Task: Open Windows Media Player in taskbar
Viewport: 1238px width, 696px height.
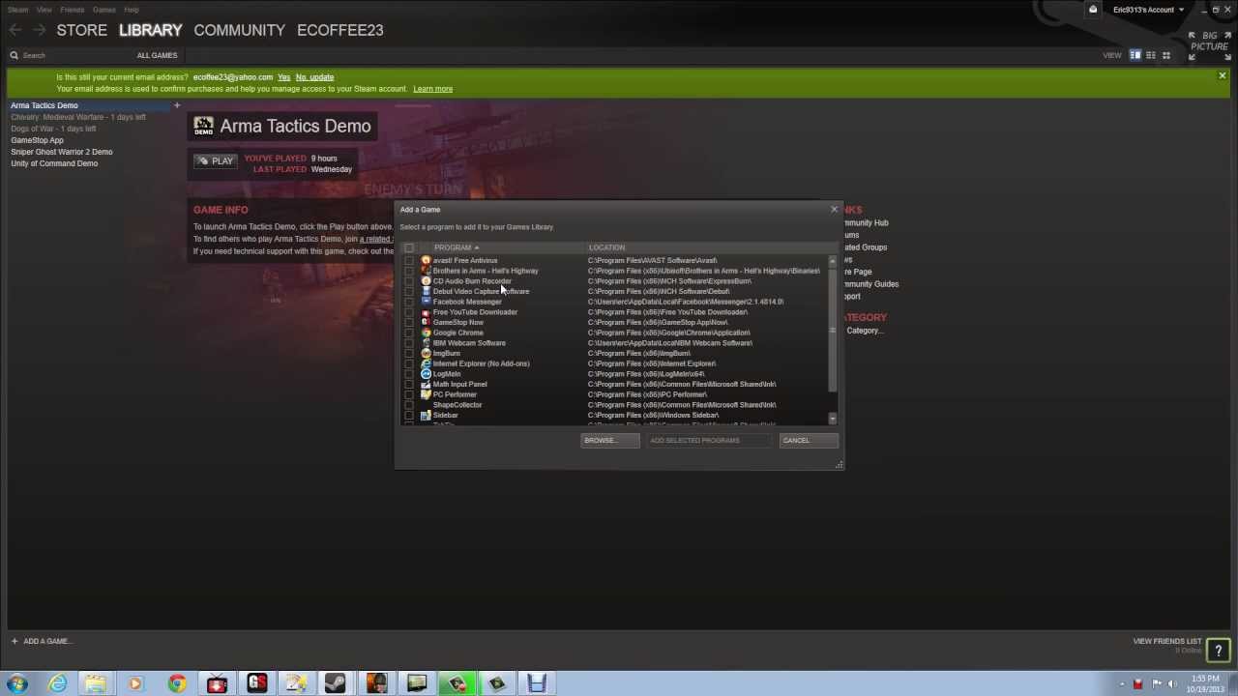Action: (134, 684)
